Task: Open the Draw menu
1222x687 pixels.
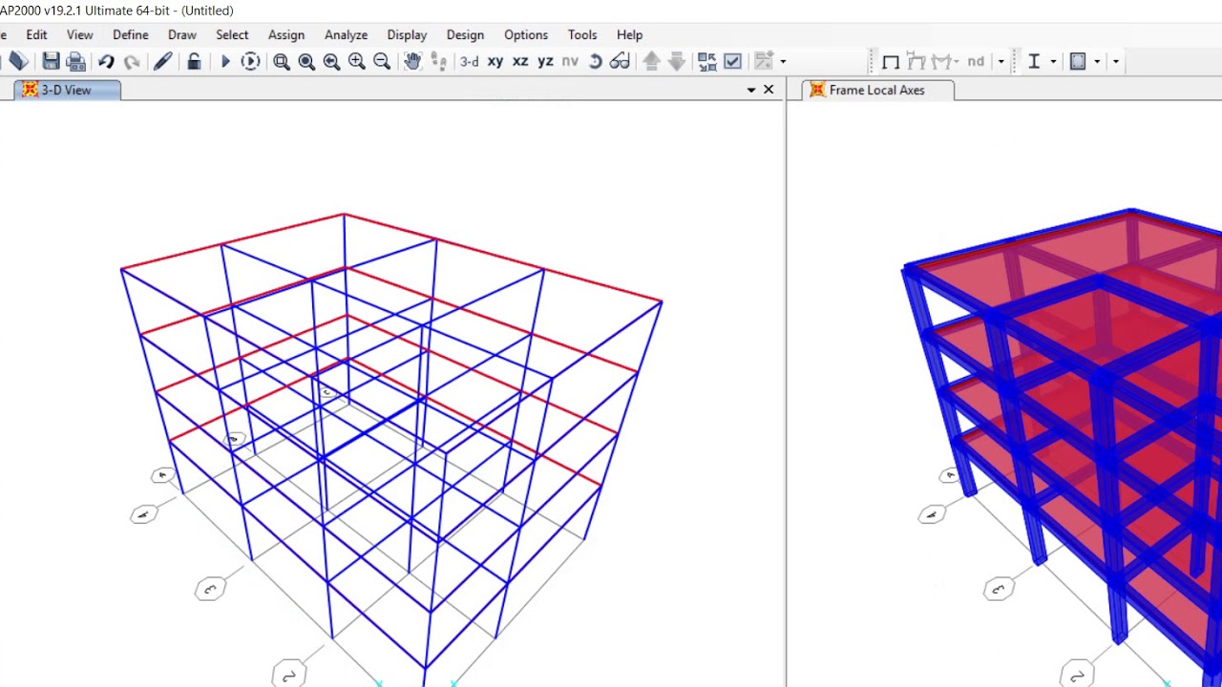Action: coord(182,34)
